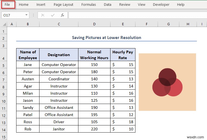Select the Venn diagram picture
Screen dimensions: 207x140
click(x=167, y=82)
